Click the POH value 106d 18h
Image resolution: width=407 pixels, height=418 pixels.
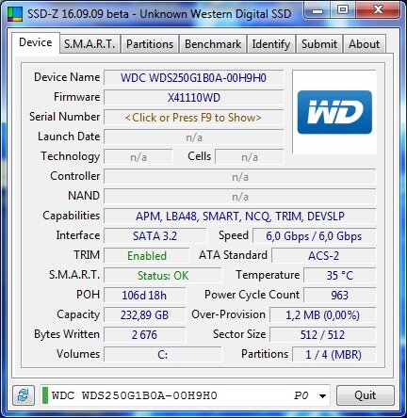click(x=144, y=296)
